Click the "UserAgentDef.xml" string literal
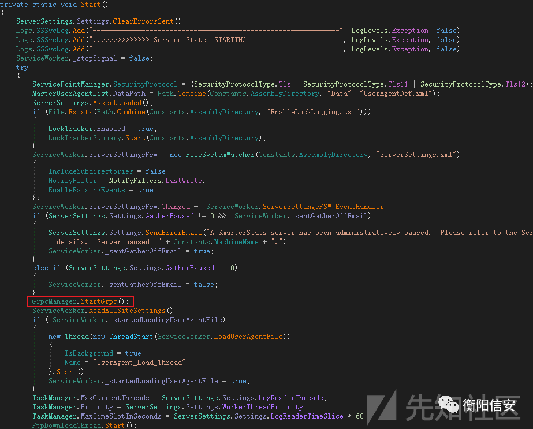This screenshot has width=533, height=429. coord(396,93)
